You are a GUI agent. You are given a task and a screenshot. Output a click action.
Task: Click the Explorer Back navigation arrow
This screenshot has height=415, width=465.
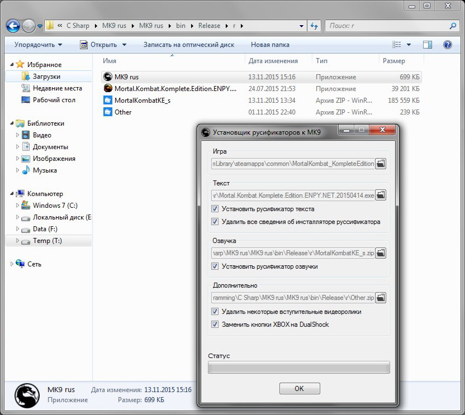[13, 26]
